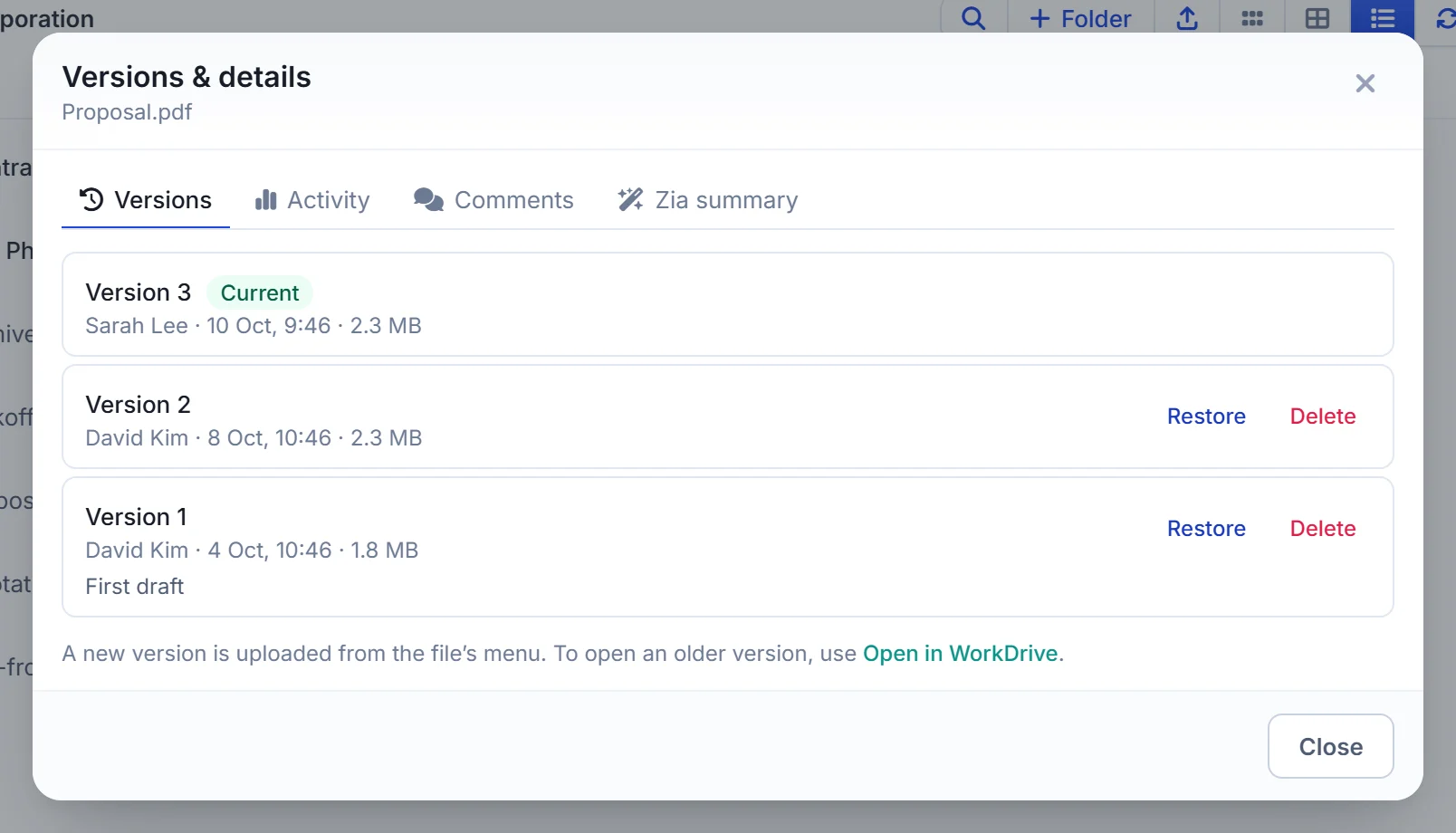Screen dimensions: 1456x833
Task: Click the Version 1 heading
Action: pyautogui.click(x=137, y=517)
